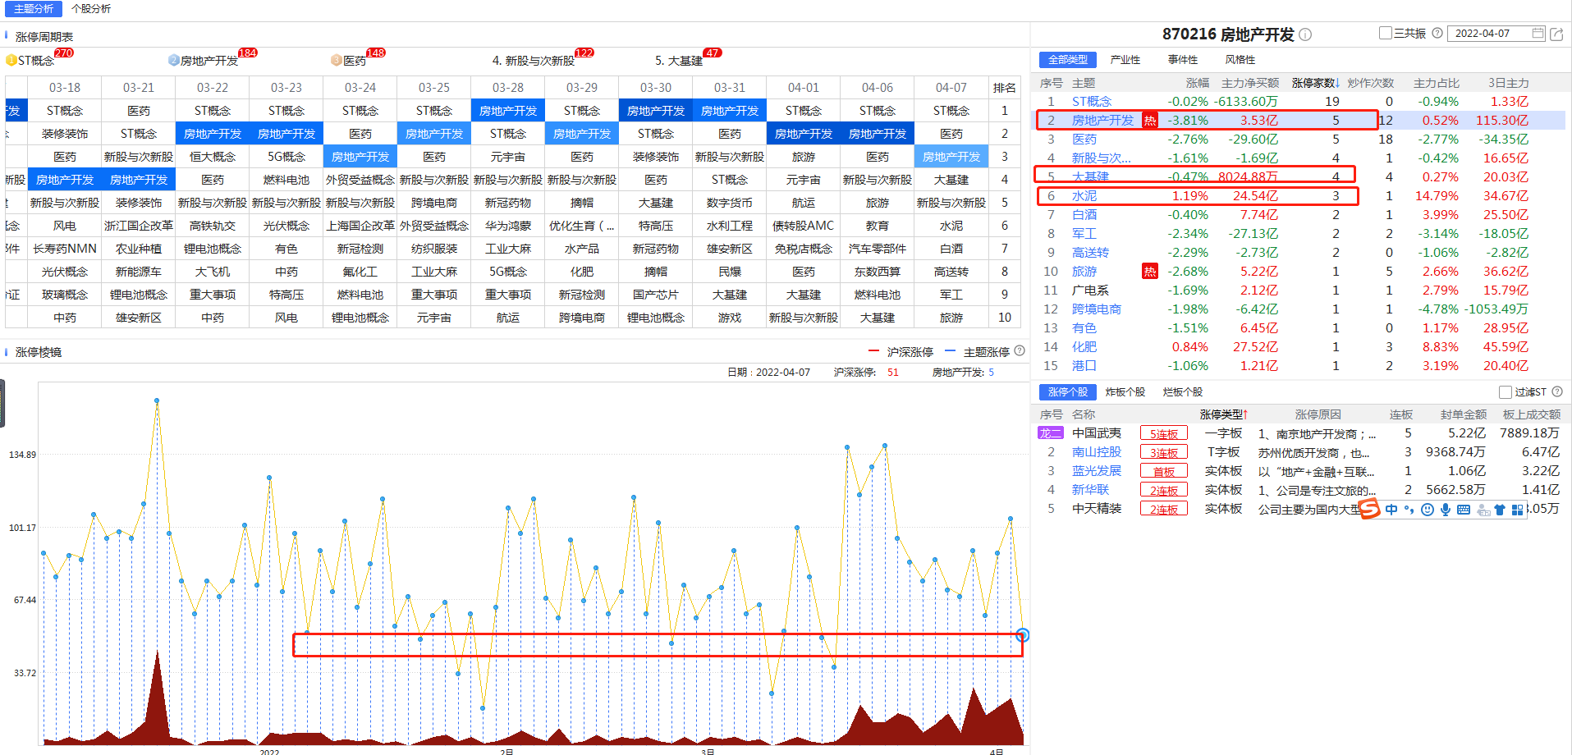The width and height of the screenshot is (1572, 755).
Task: Select the 事件性 filter tab
Action: [1182, 60]
